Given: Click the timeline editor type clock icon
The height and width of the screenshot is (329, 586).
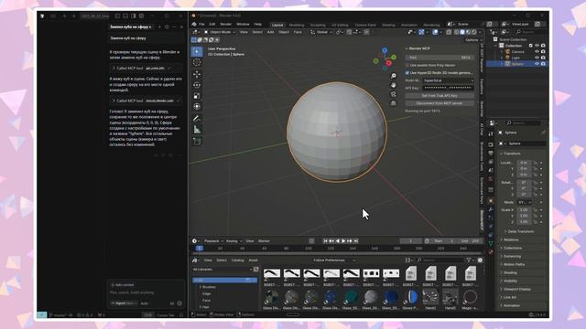Looking at the screenshot, I should pos(195,241).
